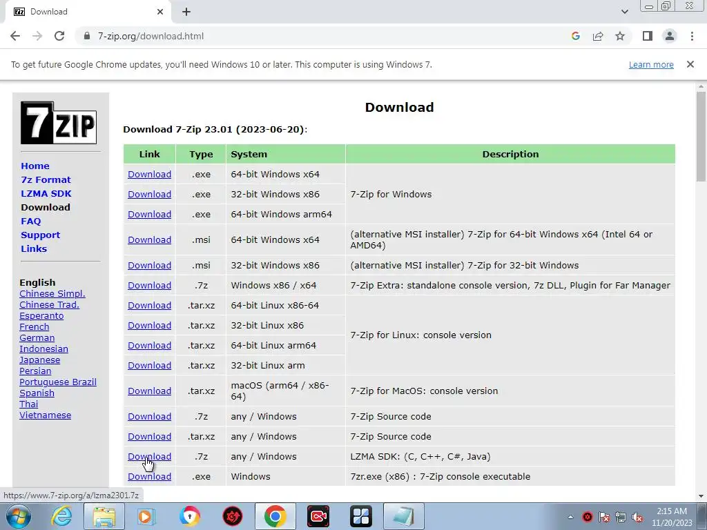
Task: Switch language to Thai
Action: click(29, 404)
